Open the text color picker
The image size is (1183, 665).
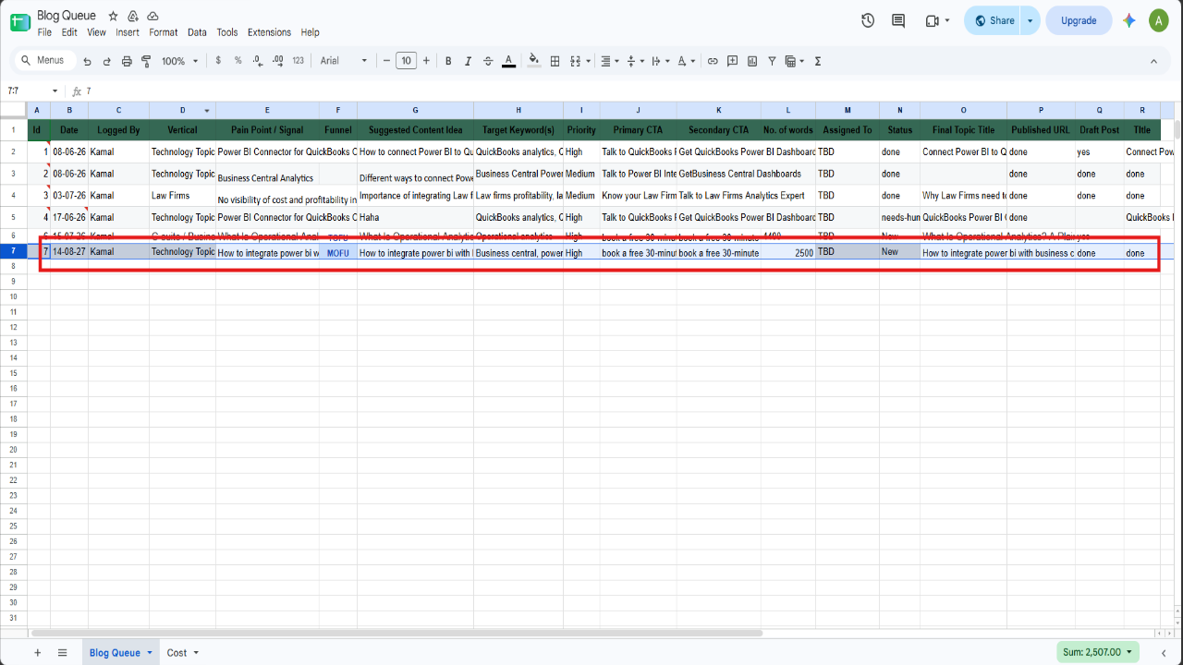(x=508, y=61)
